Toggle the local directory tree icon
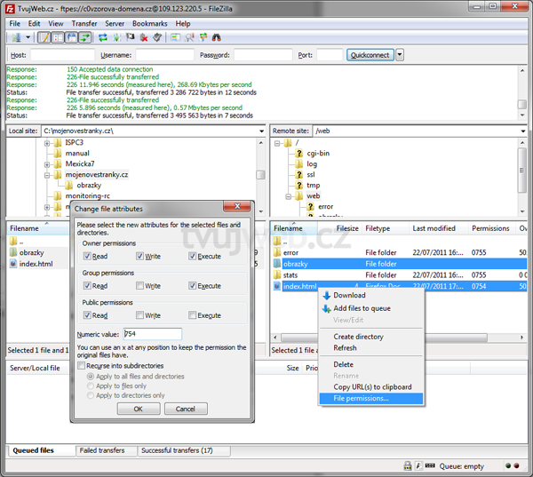 point(58,37)
